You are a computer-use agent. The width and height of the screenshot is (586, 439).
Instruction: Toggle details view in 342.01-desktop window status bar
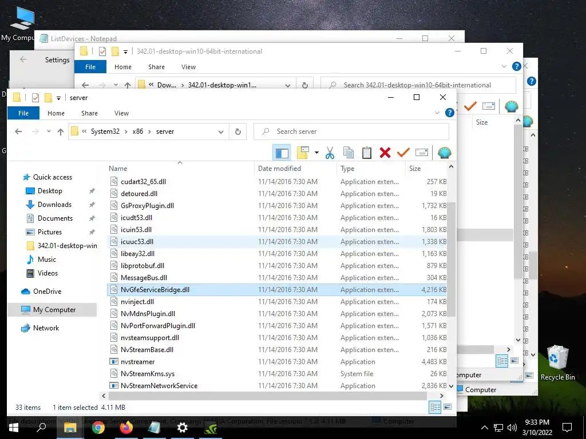pos(502,361)
